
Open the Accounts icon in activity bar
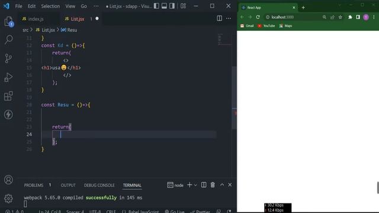click(8, 180)
